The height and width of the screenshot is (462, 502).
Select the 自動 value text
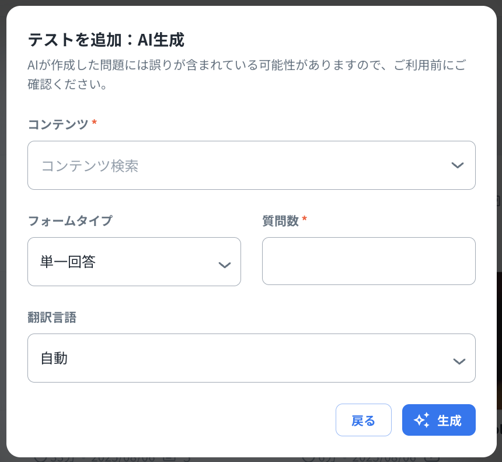click(x=54, y=358)
